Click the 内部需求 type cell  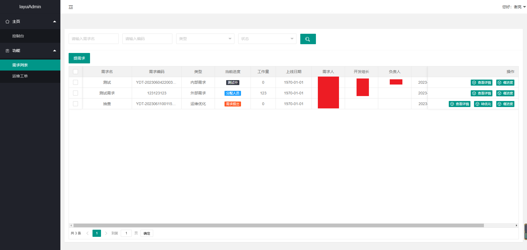click(198, 82)
